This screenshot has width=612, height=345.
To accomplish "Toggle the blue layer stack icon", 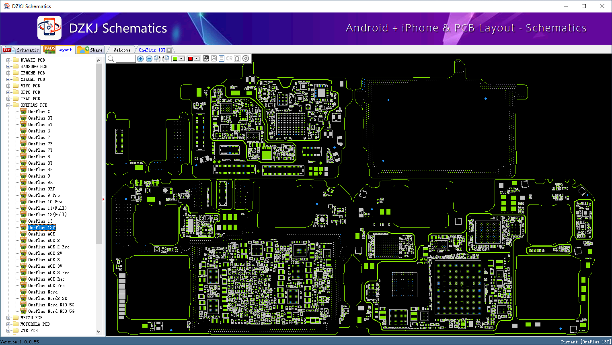I will point(222,58).
